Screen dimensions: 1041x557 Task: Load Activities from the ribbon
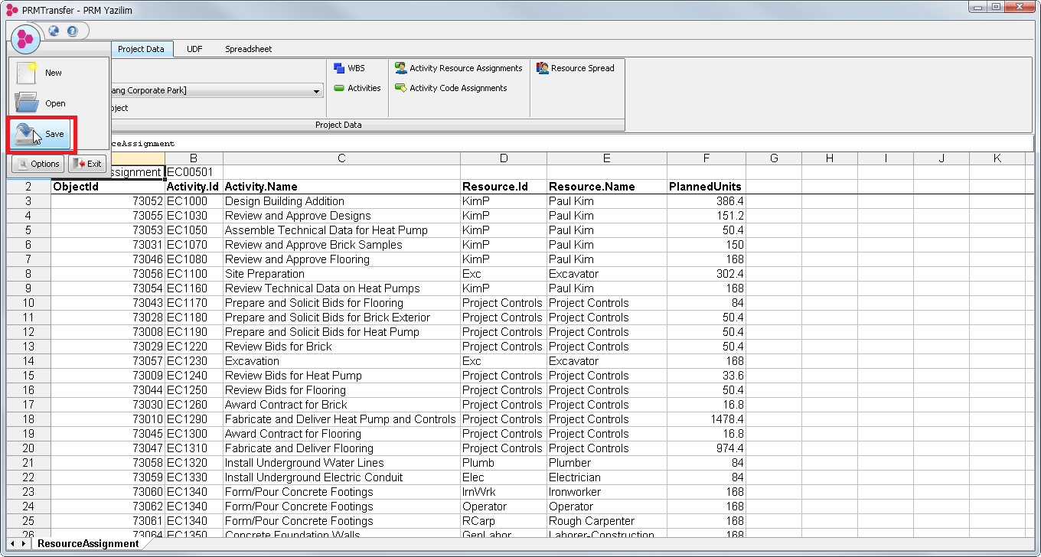coord(357,88)
